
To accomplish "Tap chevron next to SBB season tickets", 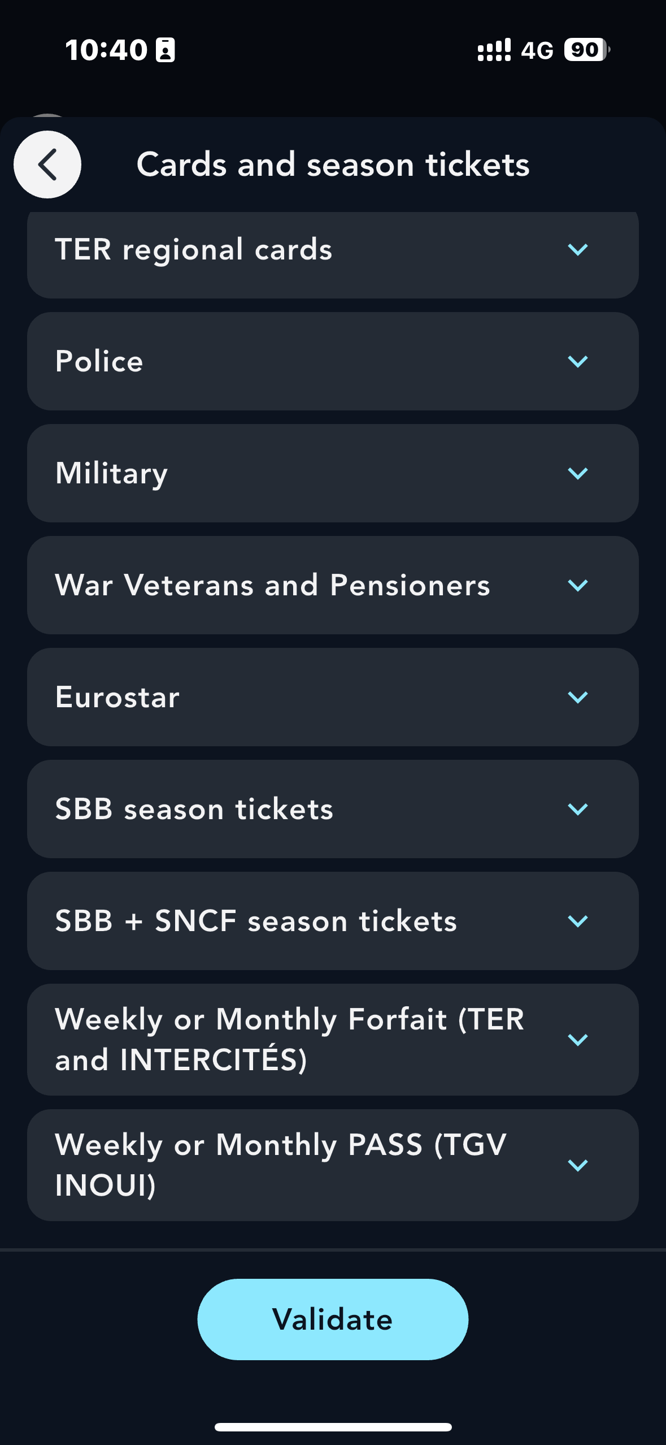I will (x=577, y=809).
